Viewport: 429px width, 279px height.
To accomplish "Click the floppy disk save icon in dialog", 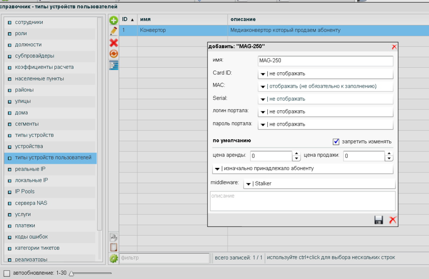I will click(379, 220).
